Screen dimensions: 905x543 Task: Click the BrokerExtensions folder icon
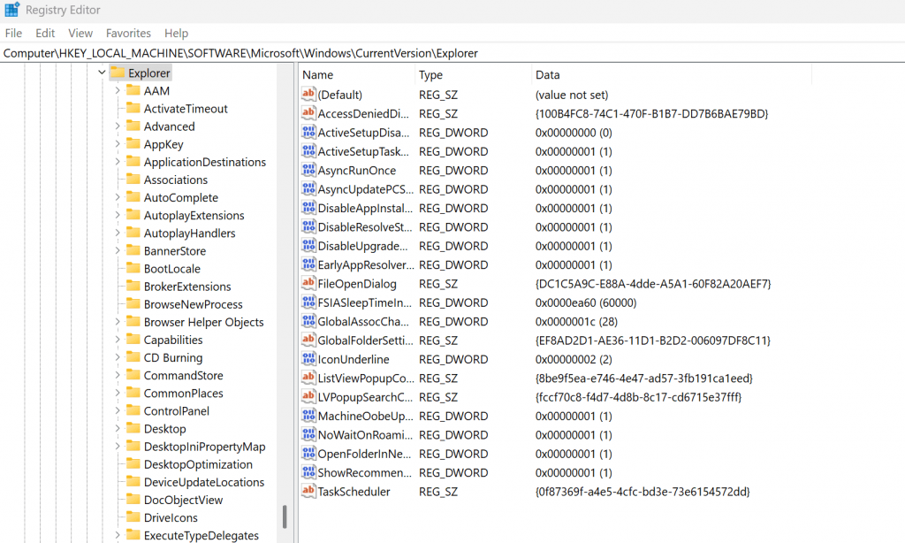coord(133,286)
